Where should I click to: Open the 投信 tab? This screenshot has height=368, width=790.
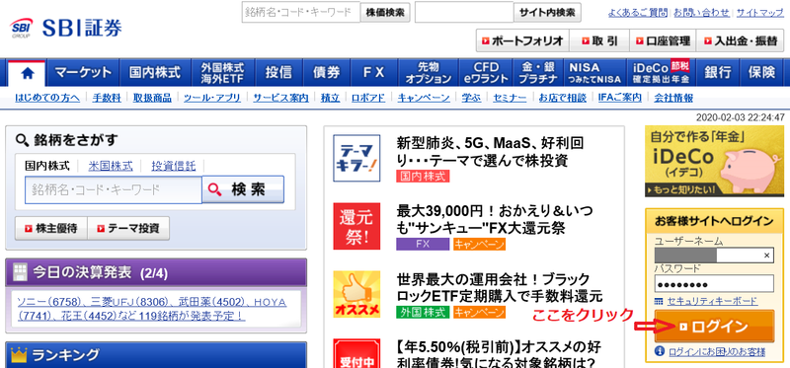point(278,73)
